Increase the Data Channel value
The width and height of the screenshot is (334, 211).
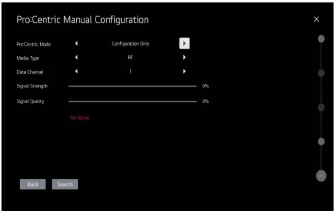[x=184, y=71]
